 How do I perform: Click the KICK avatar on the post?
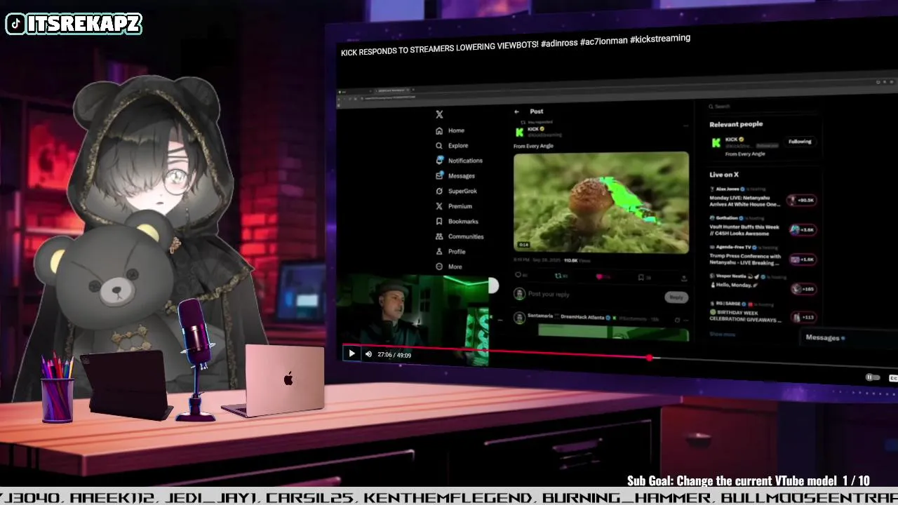click(520, 132)
